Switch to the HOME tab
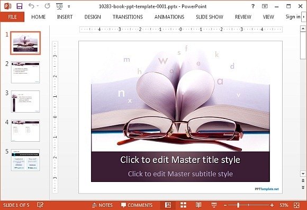 click(x=38, y=17)
